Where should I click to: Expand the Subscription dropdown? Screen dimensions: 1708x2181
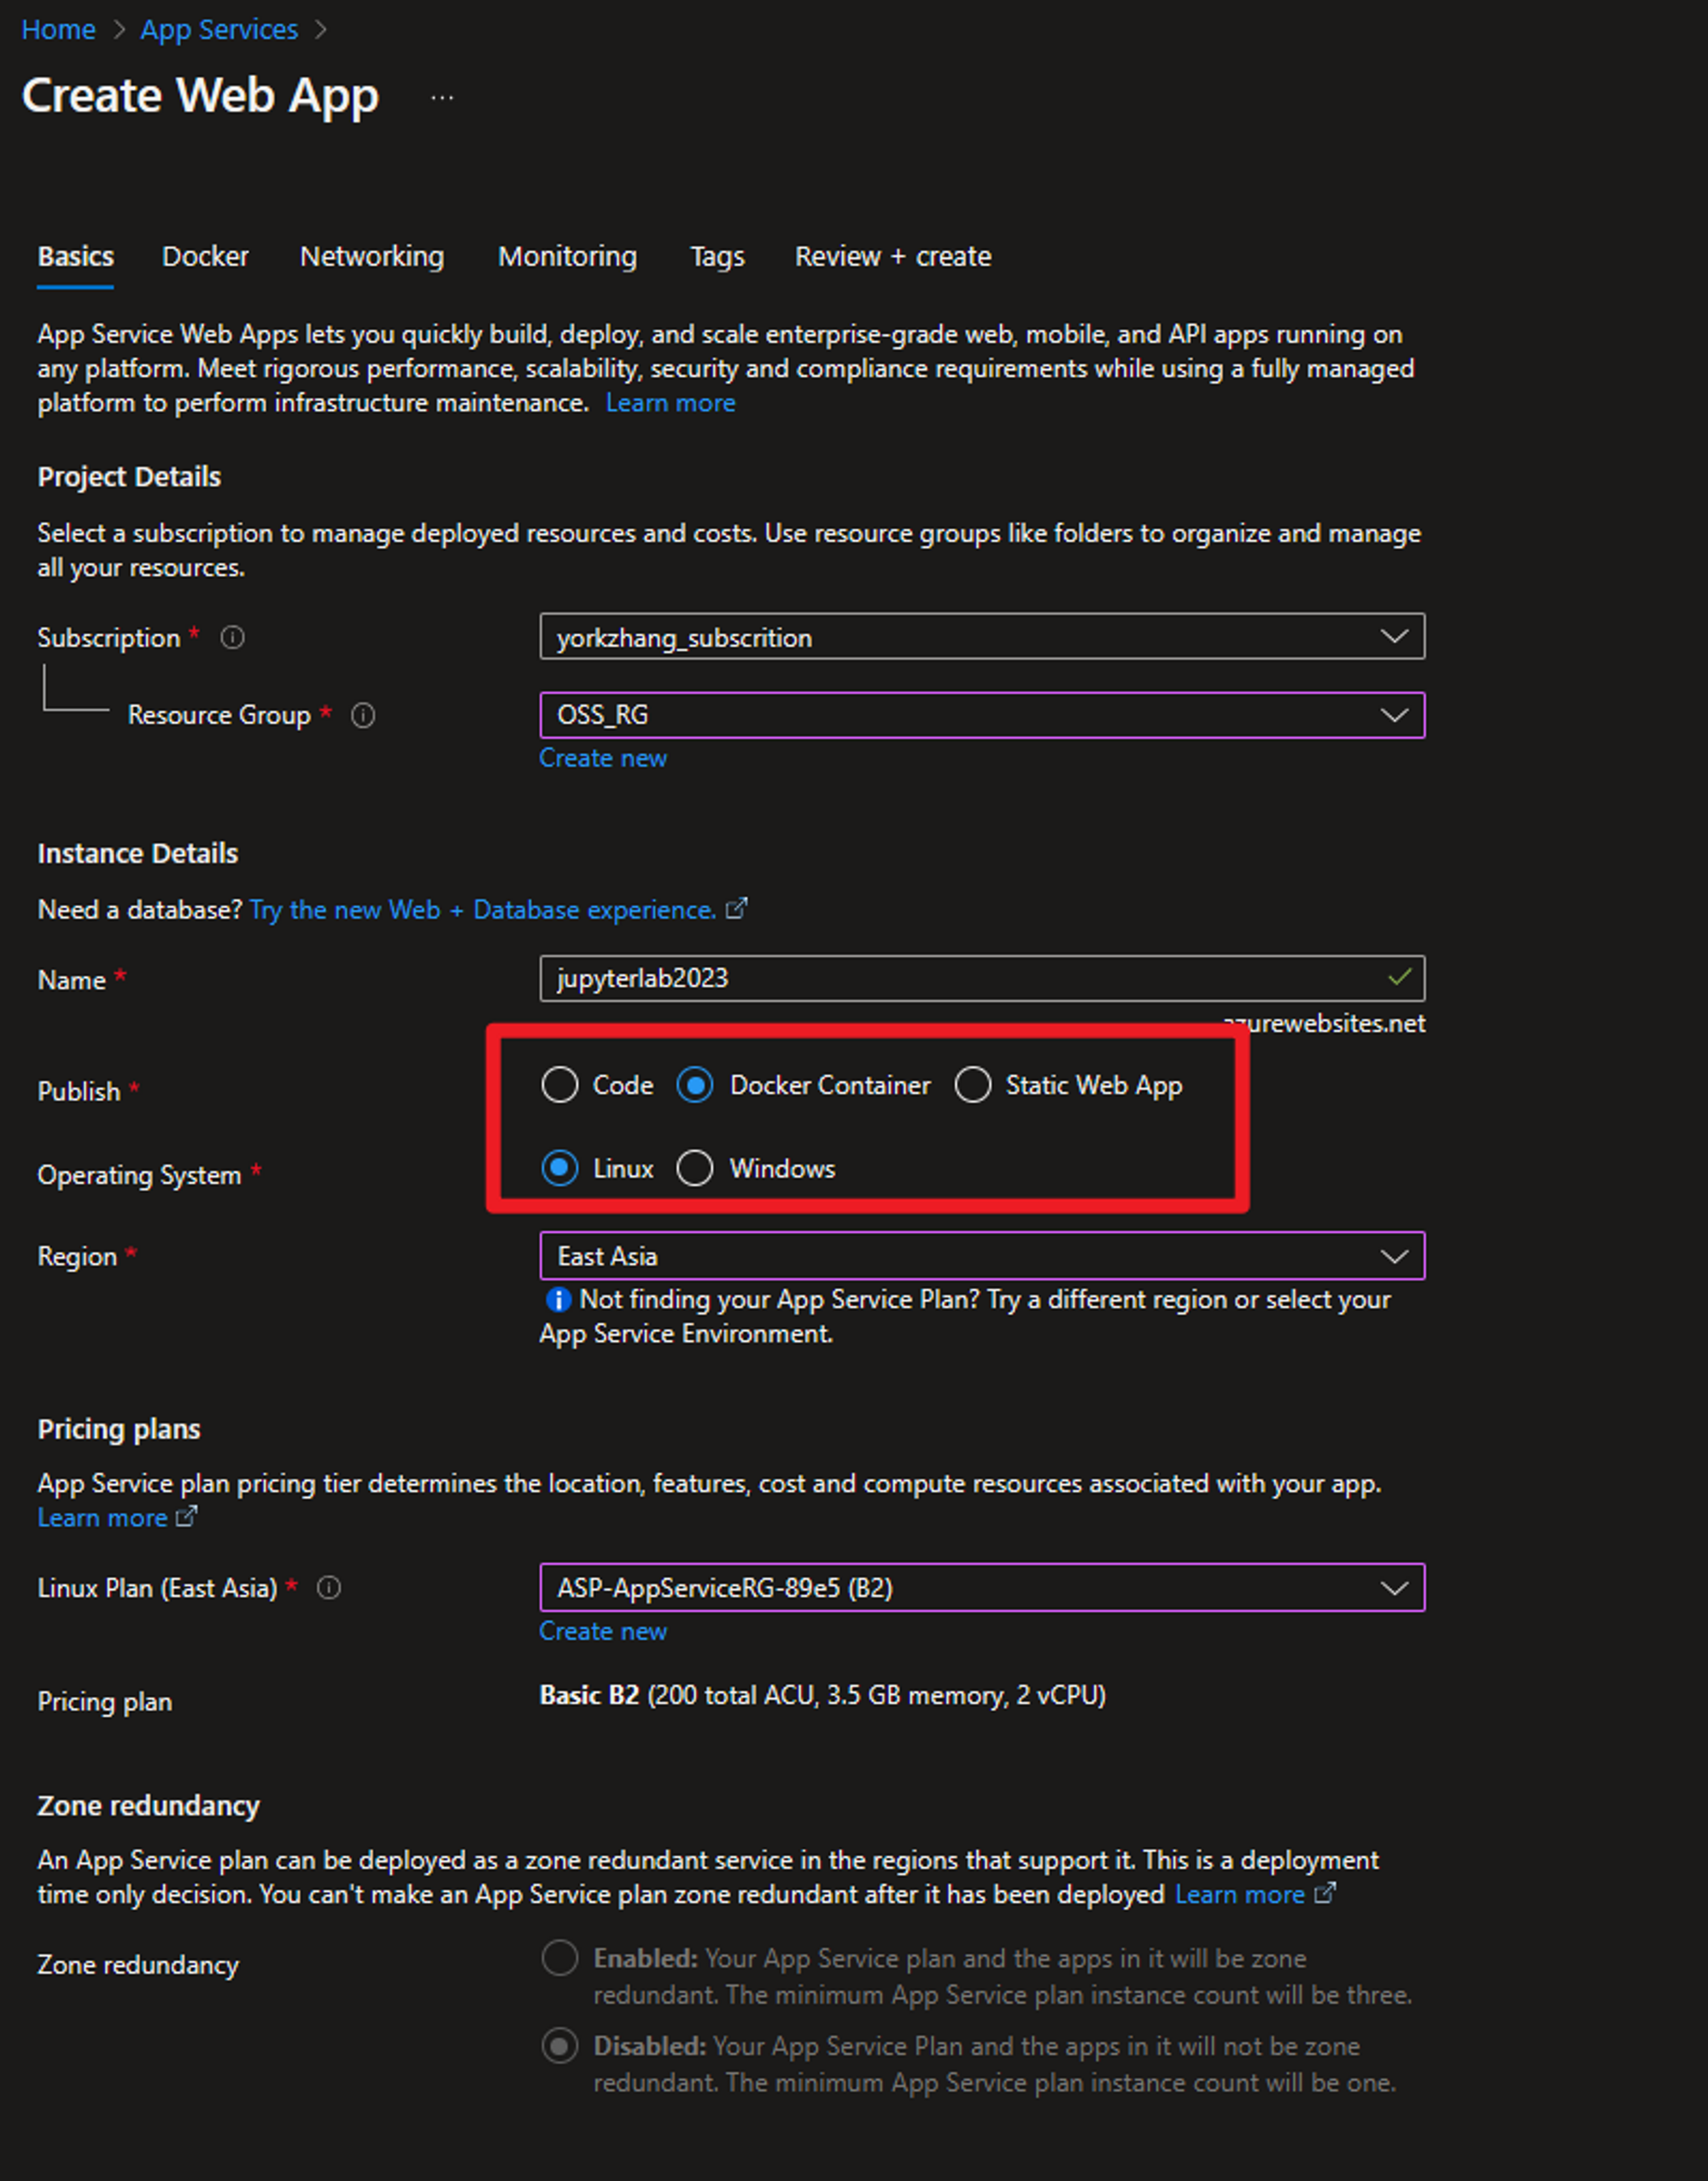981,637
